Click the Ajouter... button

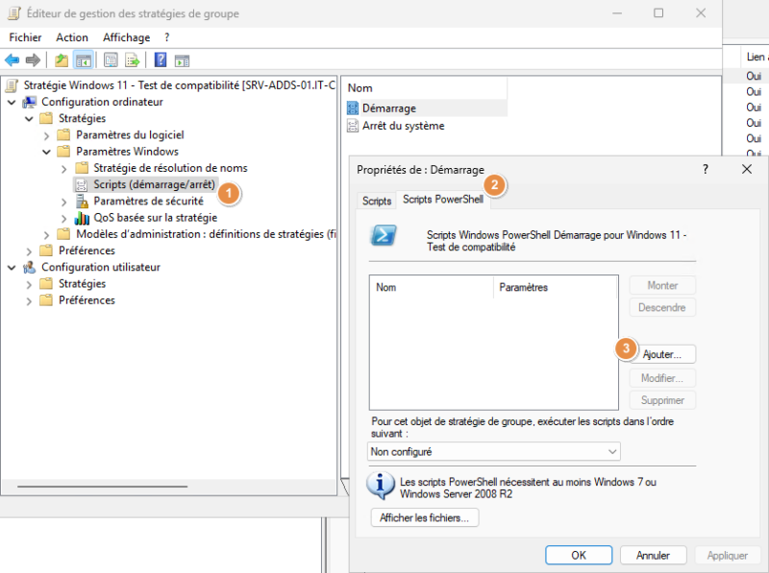(x=662, y=354)
